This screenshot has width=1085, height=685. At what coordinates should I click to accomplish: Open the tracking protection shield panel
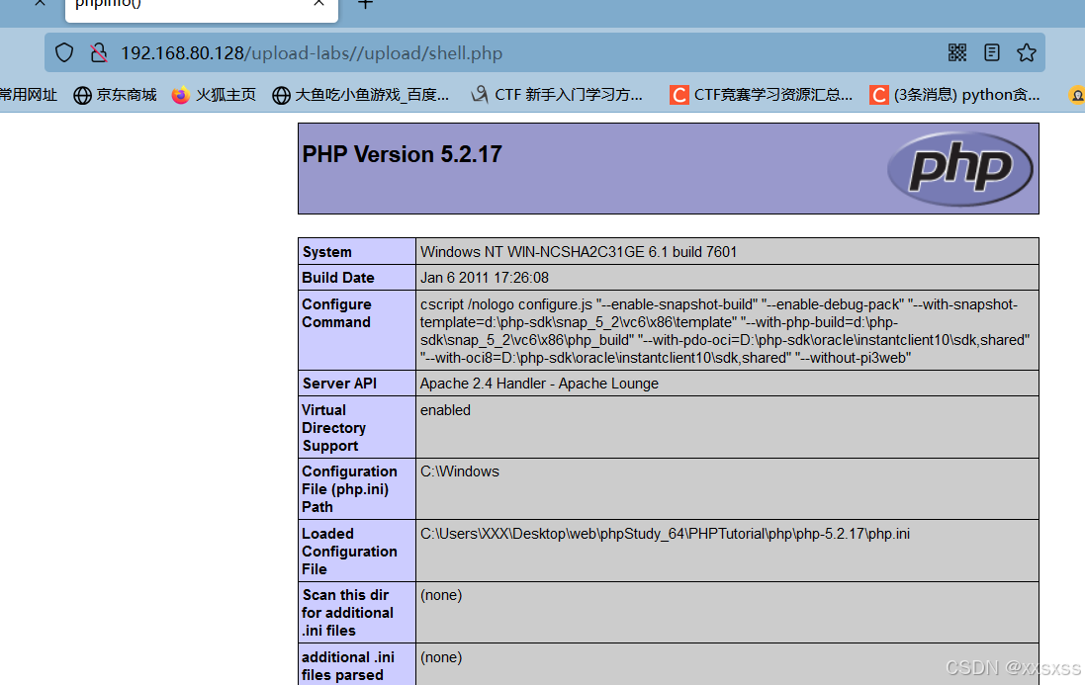pos(63,52)
